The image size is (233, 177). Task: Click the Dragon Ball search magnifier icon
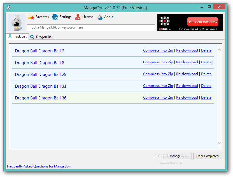tap(32, 37)
